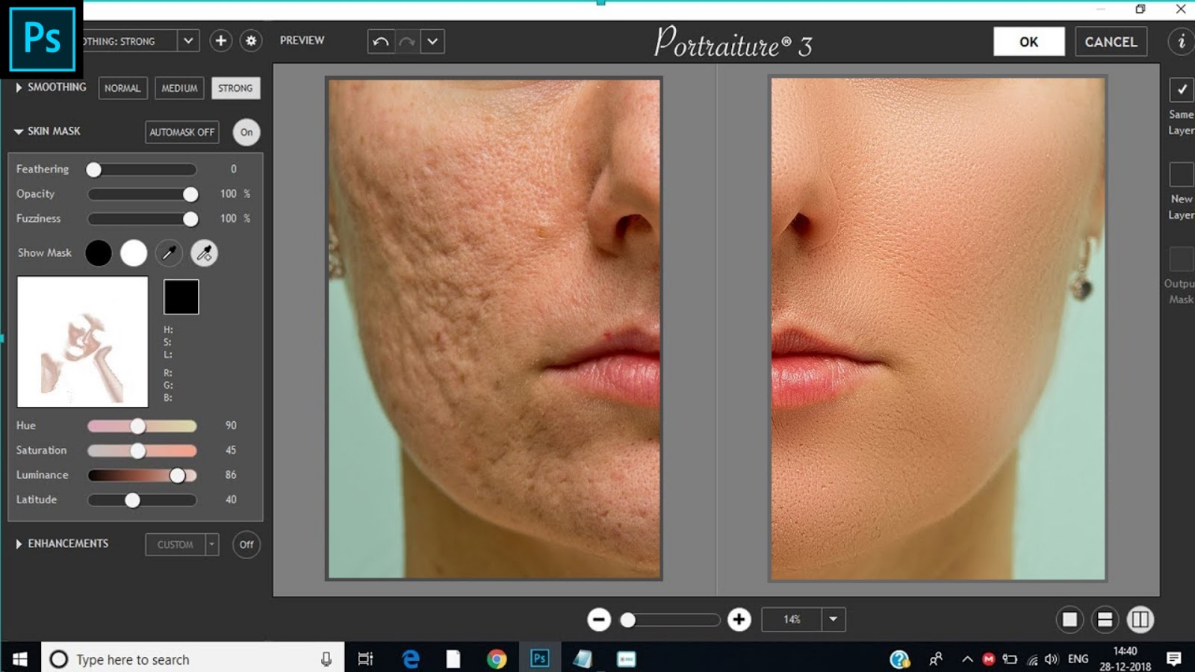Screen dimensions: 1195x672
Task: Enable the Output Mask checkbox
Action: coord(1182,259)
